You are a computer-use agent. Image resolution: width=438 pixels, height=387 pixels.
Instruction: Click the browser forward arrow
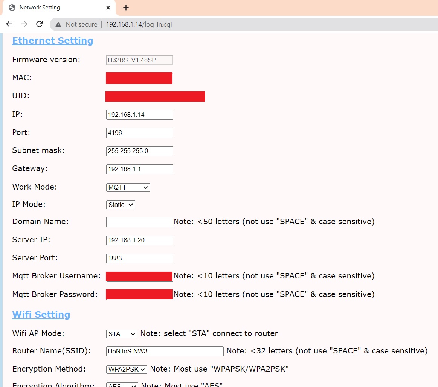[24, 24]
